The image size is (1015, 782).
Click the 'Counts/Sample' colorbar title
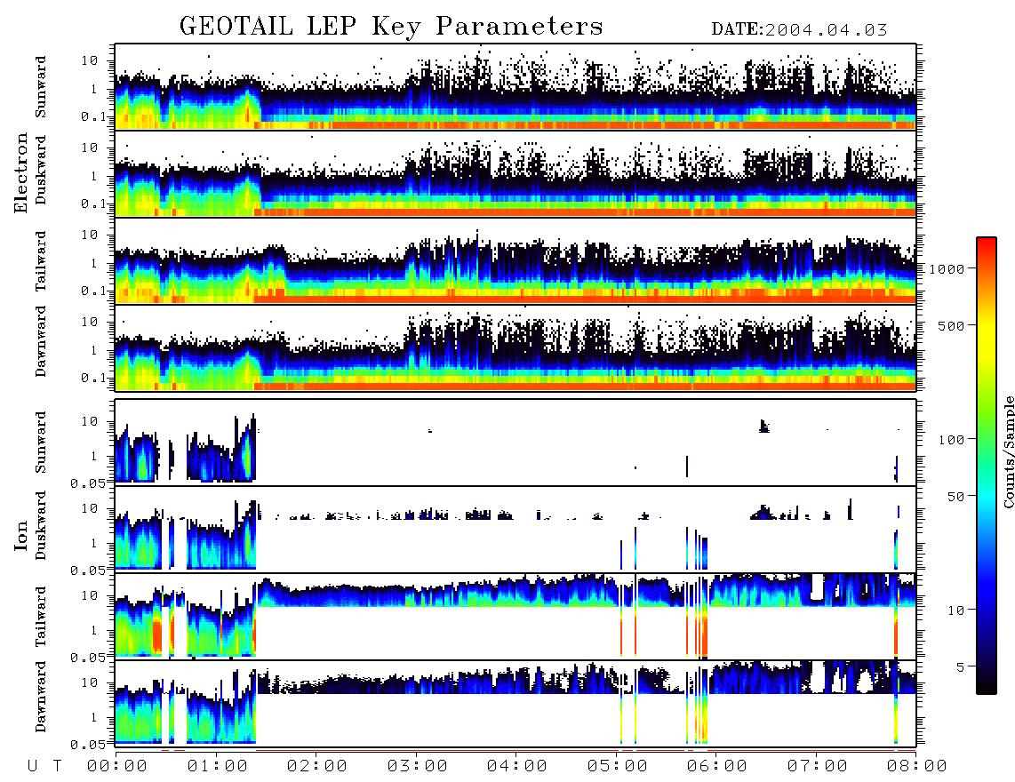1008,452
